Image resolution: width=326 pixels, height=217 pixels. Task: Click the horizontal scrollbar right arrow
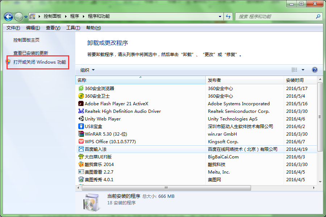(x=314, y=188)
